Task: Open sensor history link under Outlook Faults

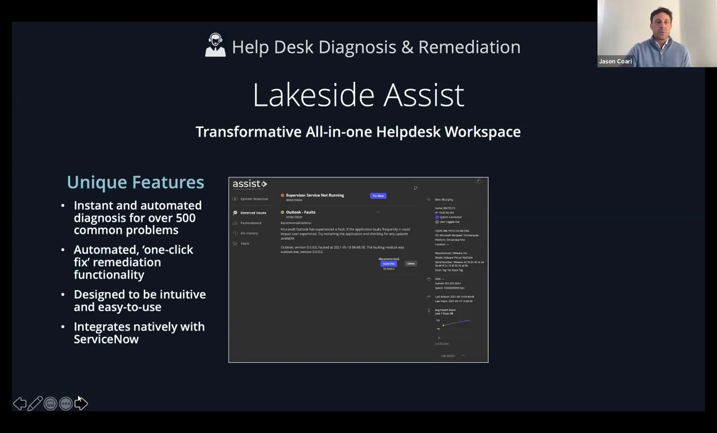Action: point(294,217)
